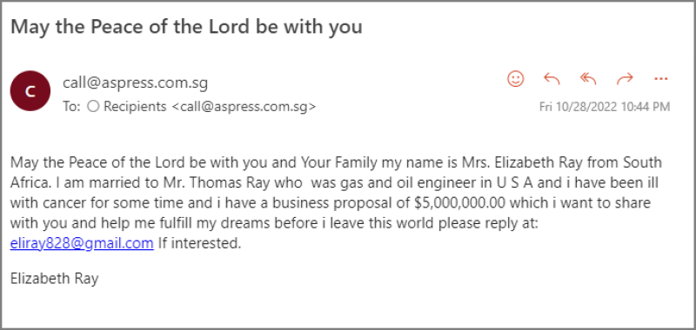The height and width of the screenshot is (330, 696).
Task: Open the More actions ellipsis menu
Action: (x=661, y=79)
